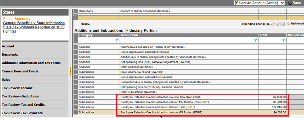This screenshot has width=304, height=118.
Task: Click row selector of Income taxes deducted row
Action: click(x=76, y=47)
